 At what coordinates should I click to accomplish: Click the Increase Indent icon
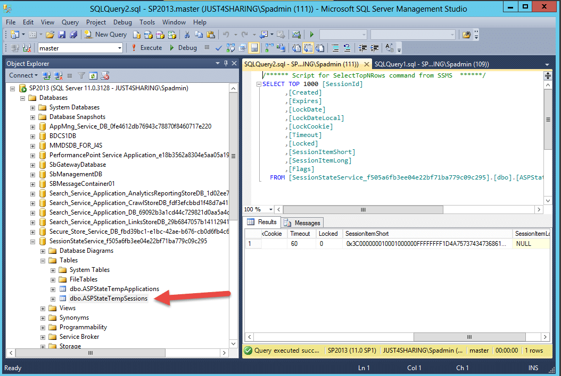pyautogui.click(x=375, y=48)
